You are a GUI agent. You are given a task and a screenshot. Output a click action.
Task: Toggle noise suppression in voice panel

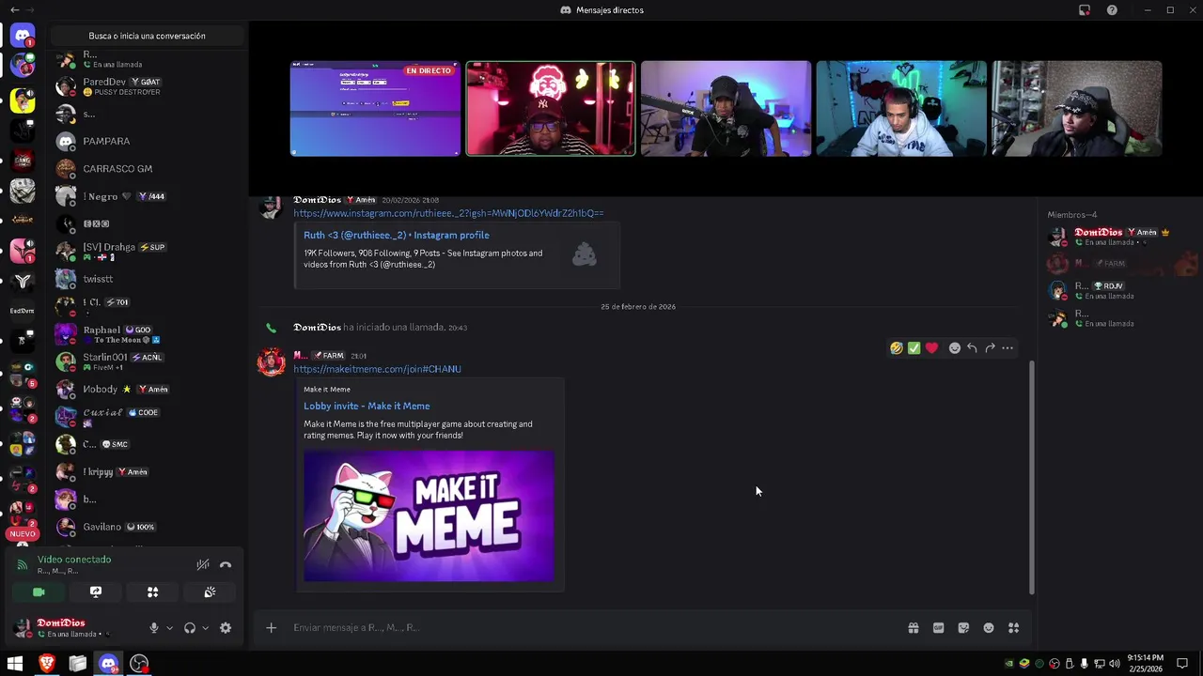(x=202, y=564)
